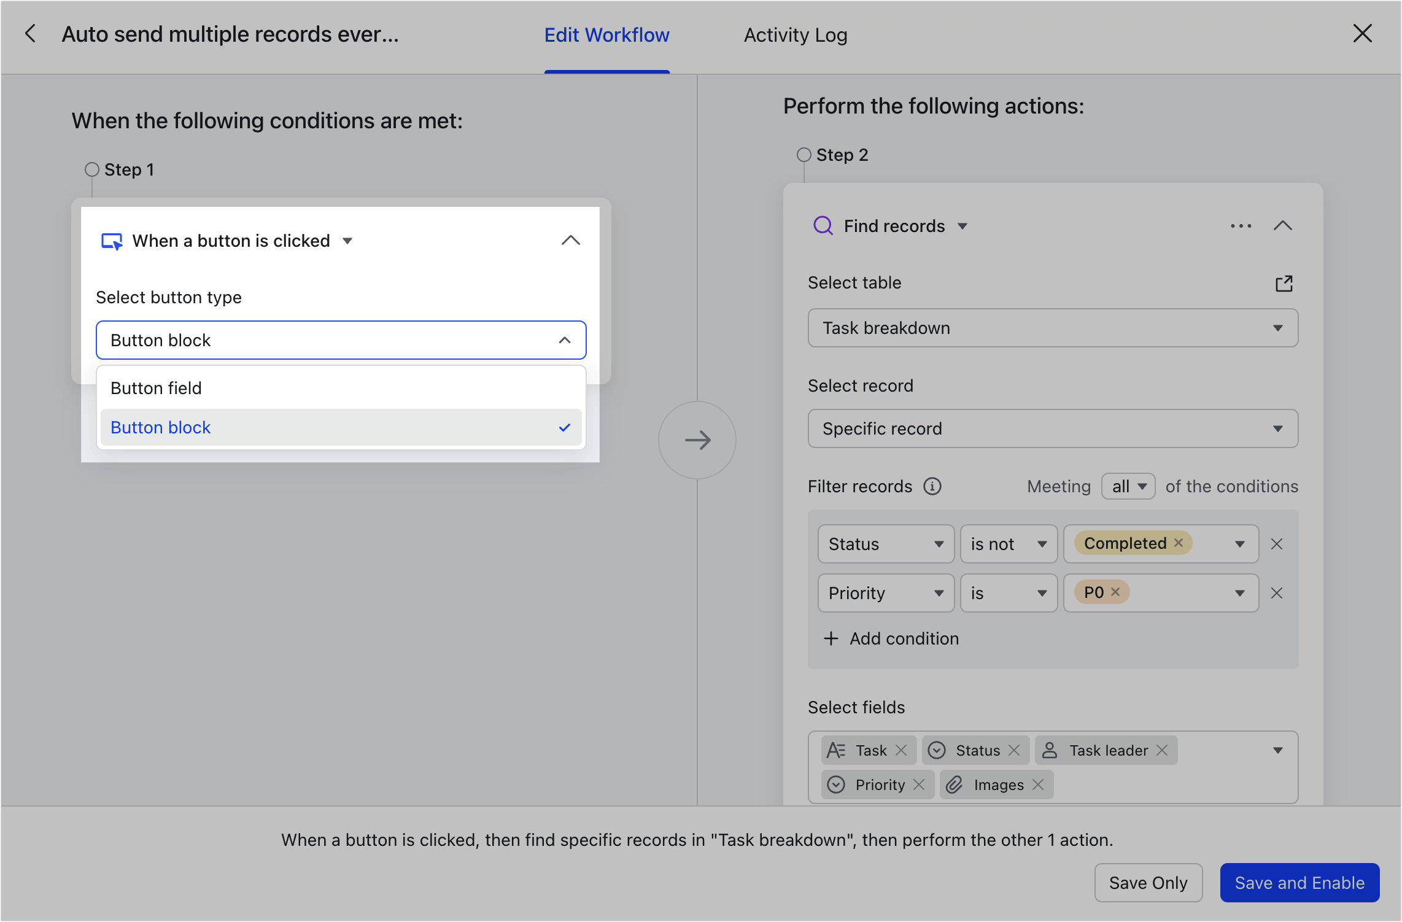Click the button-click trigger icon in Step 1
This screenshot has height=922, width=1402.
click(x=112, y=241)
